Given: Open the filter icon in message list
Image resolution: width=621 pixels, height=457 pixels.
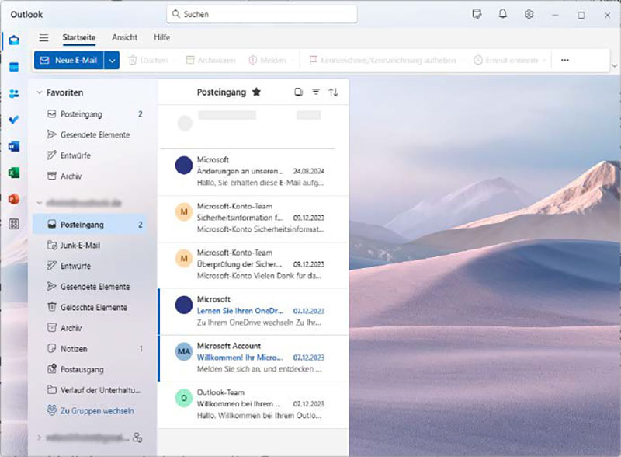Looking at the screenshot, I should [x=316, y=92].
